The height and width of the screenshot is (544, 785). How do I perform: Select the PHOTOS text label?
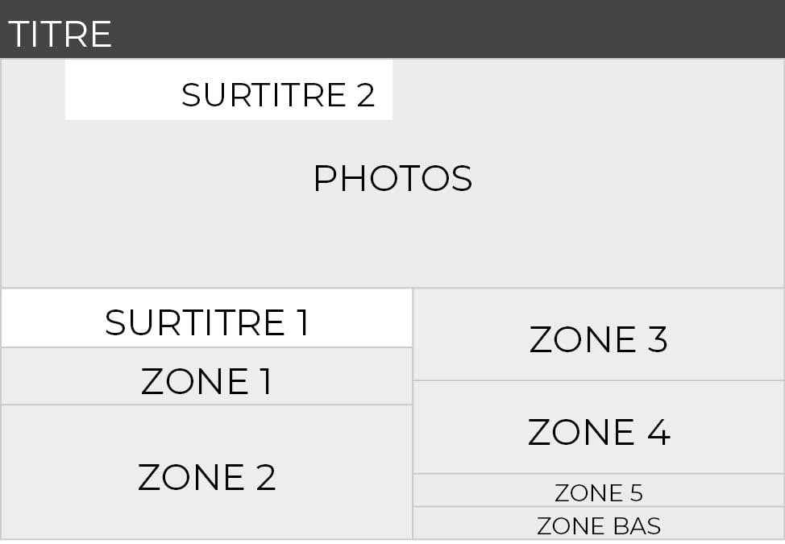(x=392, y=179)
